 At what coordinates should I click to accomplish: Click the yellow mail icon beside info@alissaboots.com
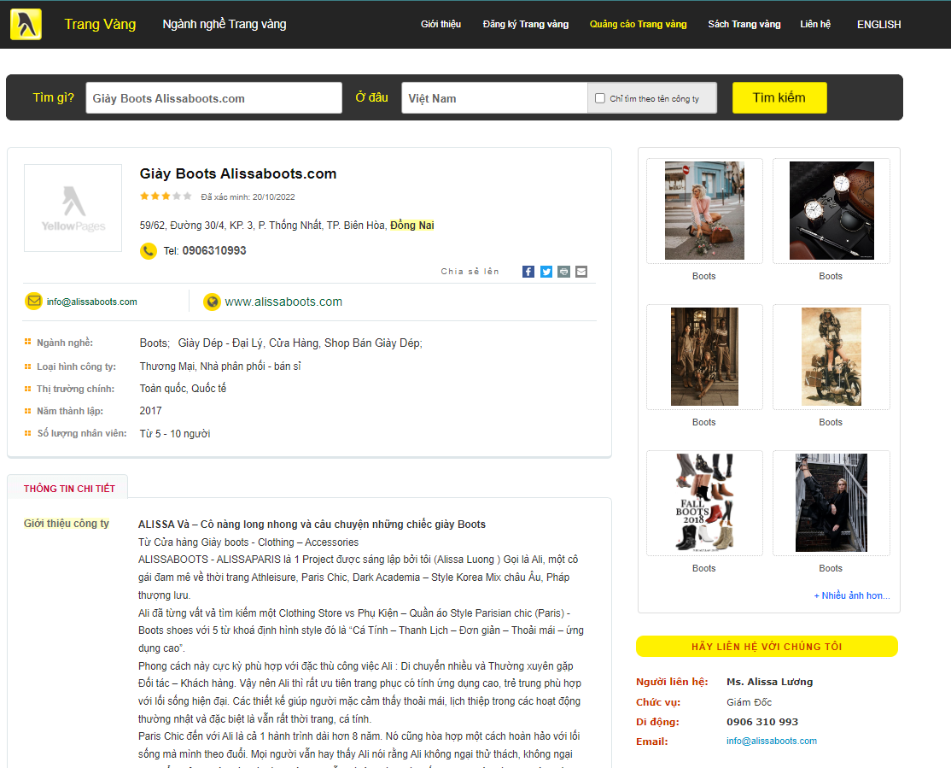tap(33, 301)
